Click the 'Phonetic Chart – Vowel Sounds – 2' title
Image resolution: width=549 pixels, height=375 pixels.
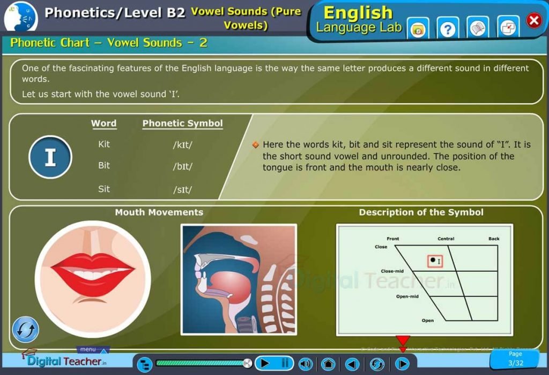[108, 43]
